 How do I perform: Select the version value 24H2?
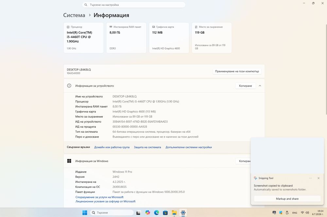point(116,177)
